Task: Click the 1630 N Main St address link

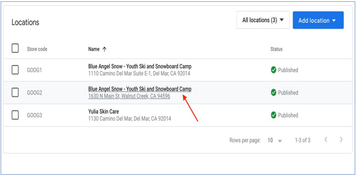Action: [129, 96]
